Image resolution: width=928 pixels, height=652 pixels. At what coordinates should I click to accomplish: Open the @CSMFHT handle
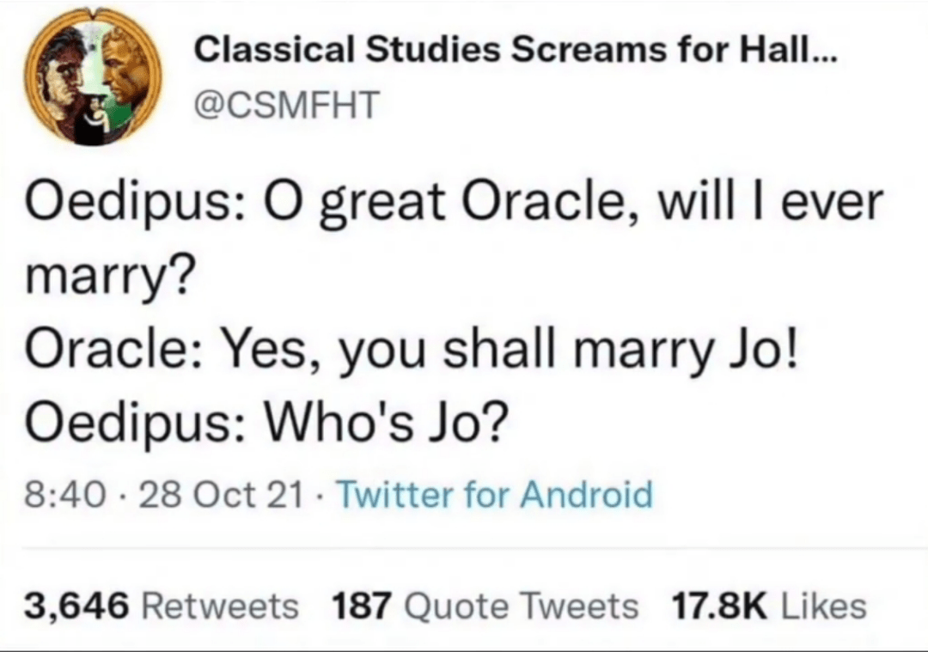click(287, 105)
